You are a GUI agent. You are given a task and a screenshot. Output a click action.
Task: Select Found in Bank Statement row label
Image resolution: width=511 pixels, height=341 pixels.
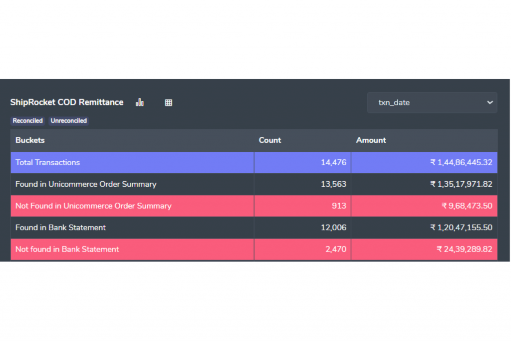pyautogui.click(x=60, y=228)
